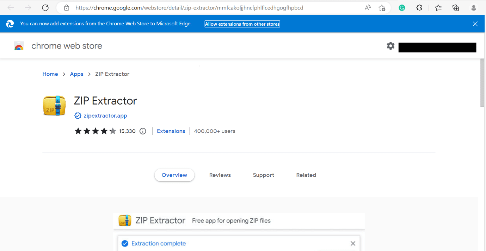Click the ratings info icon
The width and height of the screenshot is (486, 251).
coord(143,131)
